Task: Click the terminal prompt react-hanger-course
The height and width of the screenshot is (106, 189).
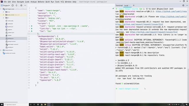Action: tap(128, 89)
